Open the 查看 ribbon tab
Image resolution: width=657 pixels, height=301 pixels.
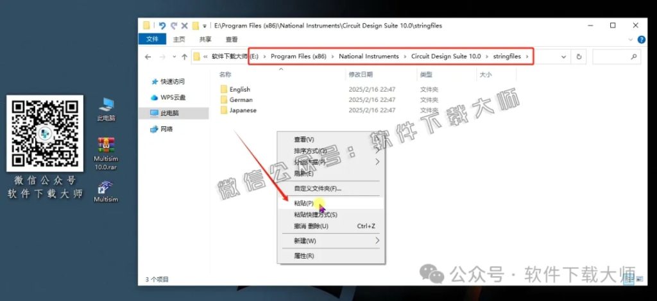click(x=232, y=39)
